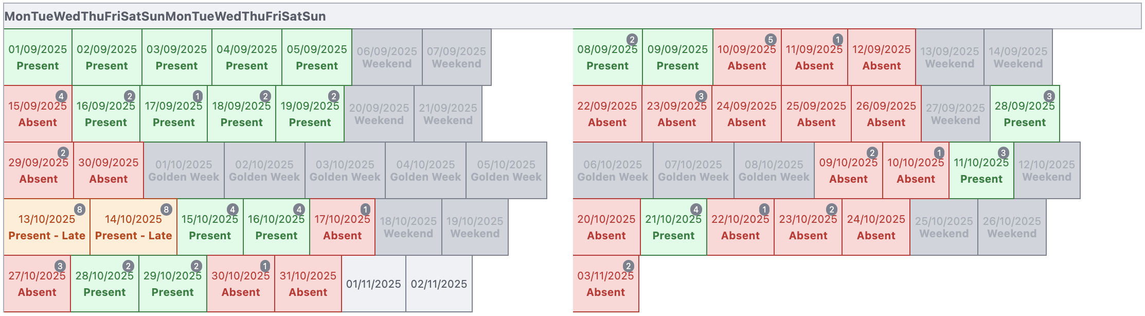Image resolution: width=1145 pixels, height=316 pixels.
Task: Click the badge 4 on 15/09/2025
Action: click(61, 96)
